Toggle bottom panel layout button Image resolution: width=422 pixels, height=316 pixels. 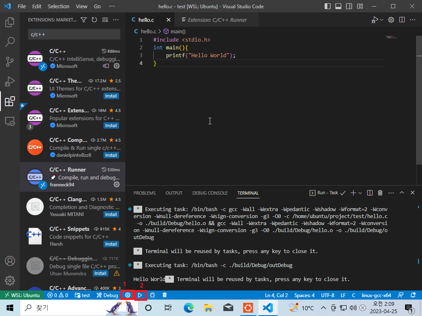coord(338,6)
